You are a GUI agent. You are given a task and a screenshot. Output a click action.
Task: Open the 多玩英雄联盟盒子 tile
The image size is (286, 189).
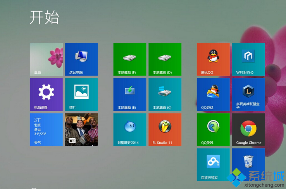pos(249,94)
